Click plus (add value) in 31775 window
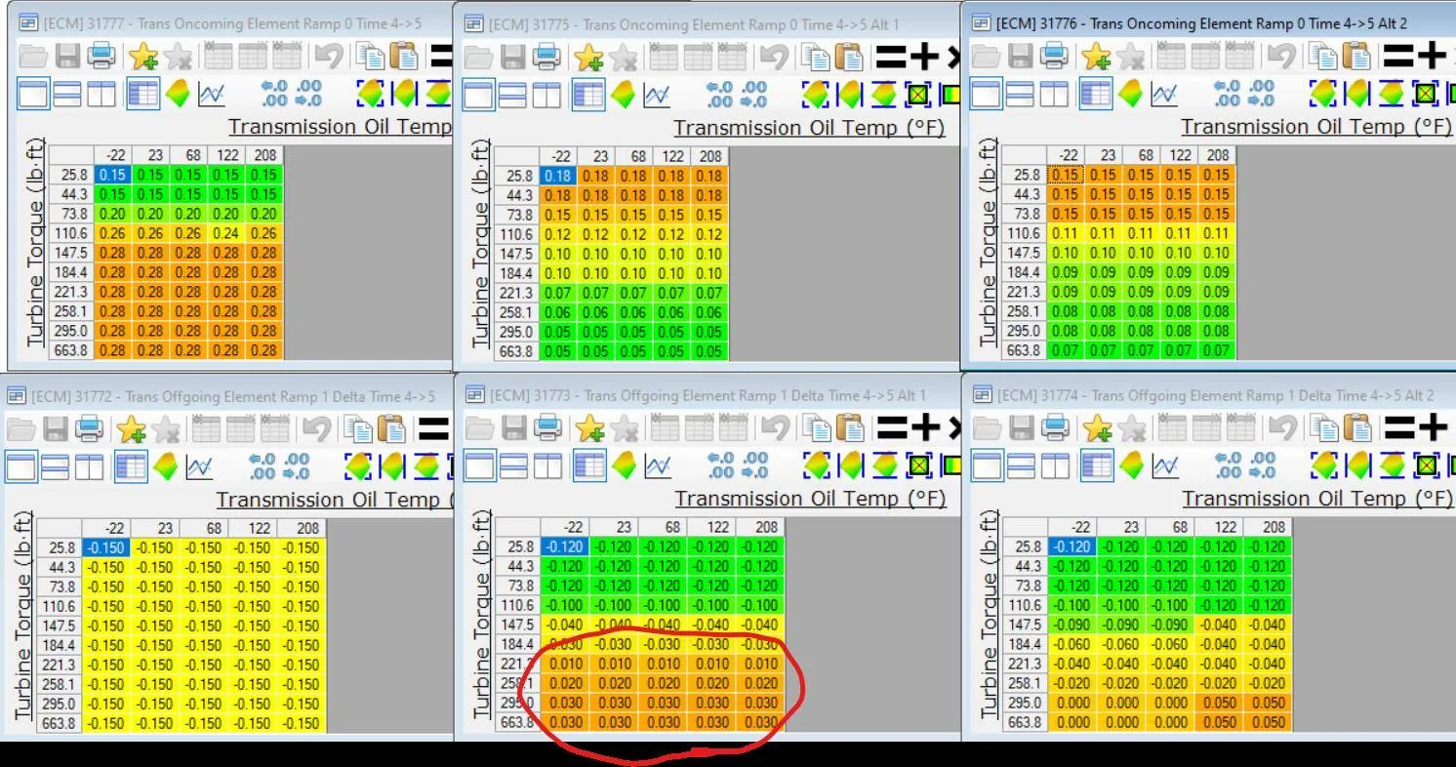 (925, 57)
